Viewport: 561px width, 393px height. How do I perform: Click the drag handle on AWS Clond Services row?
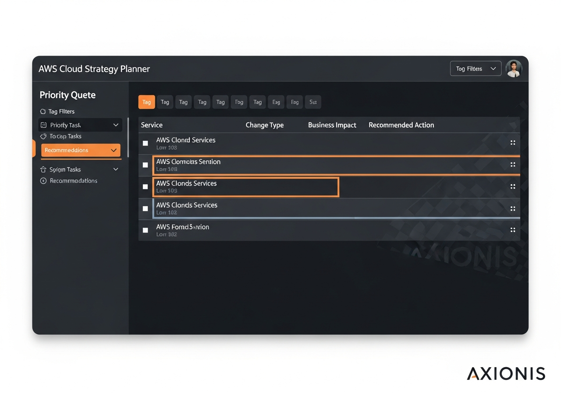pos(513,143)
